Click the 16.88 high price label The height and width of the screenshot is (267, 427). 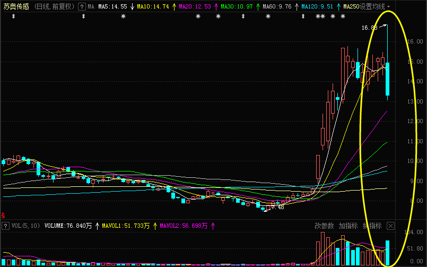369,28
